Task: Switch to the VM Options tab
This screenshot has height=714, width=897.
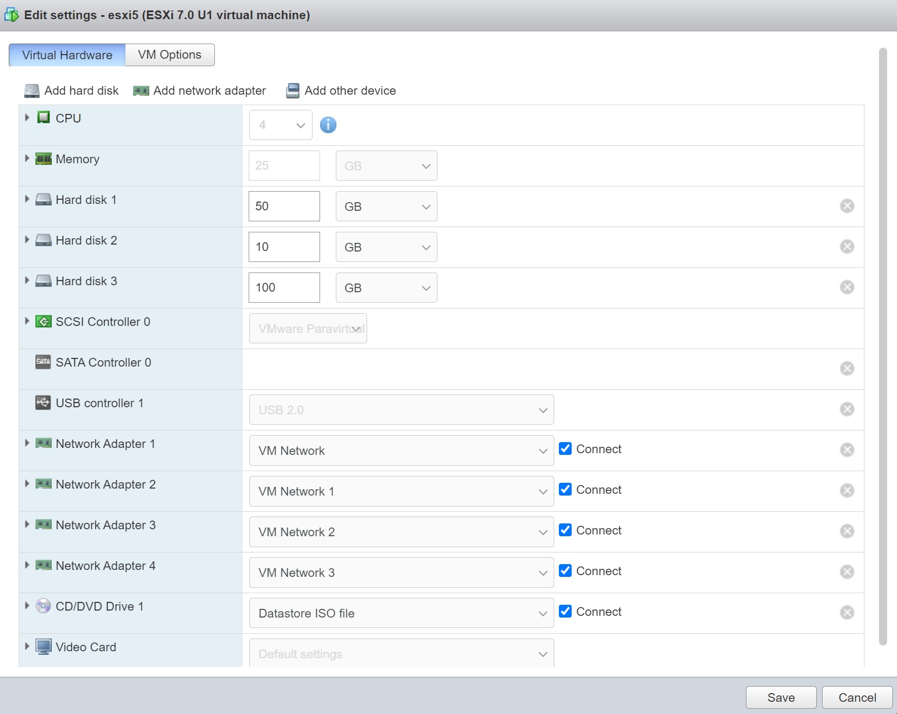Action: point(170,55)
